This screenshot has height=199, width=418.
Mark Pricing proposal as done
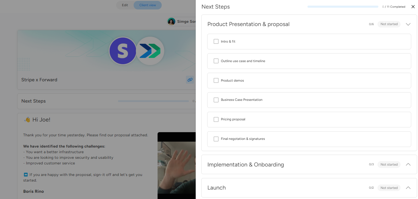[x=216, y=119]
